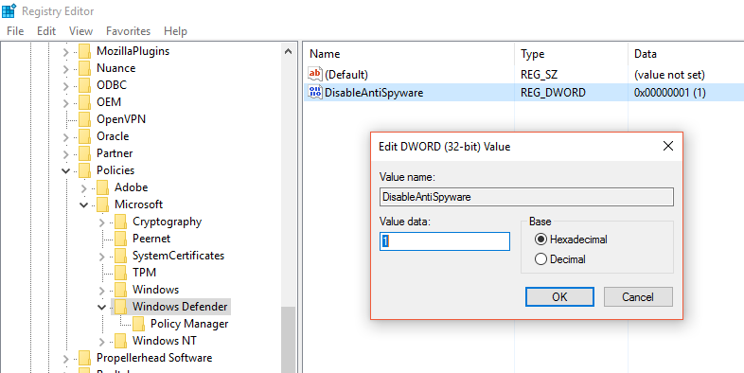
Task: Collapse the Windows Defender key
Action: pos(102,308)
